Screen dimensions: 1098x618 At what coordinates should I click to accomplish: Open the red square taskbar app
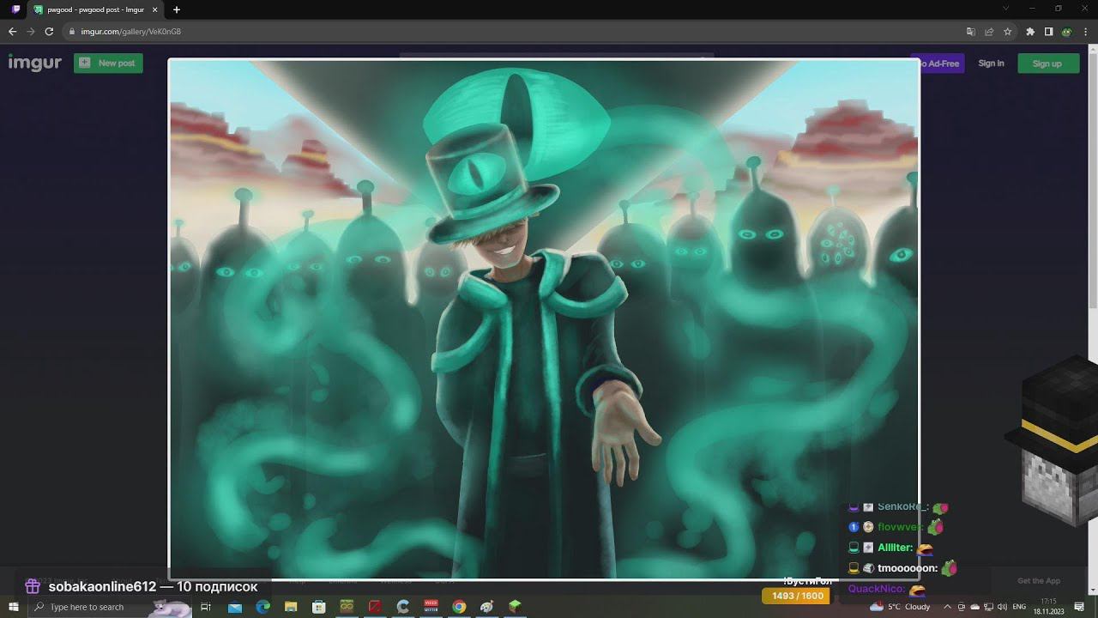click(375, 607)
